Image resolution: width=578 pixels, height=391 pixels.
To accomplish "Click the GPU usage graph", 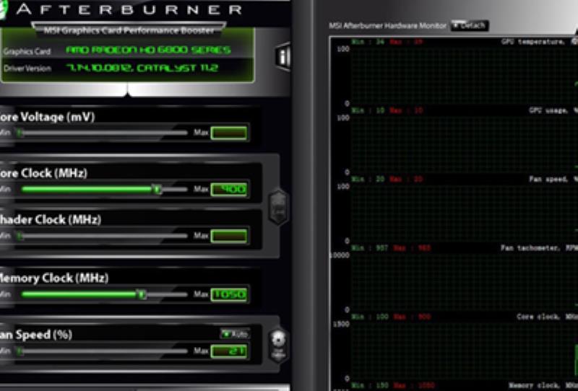I will coord(464,144).
